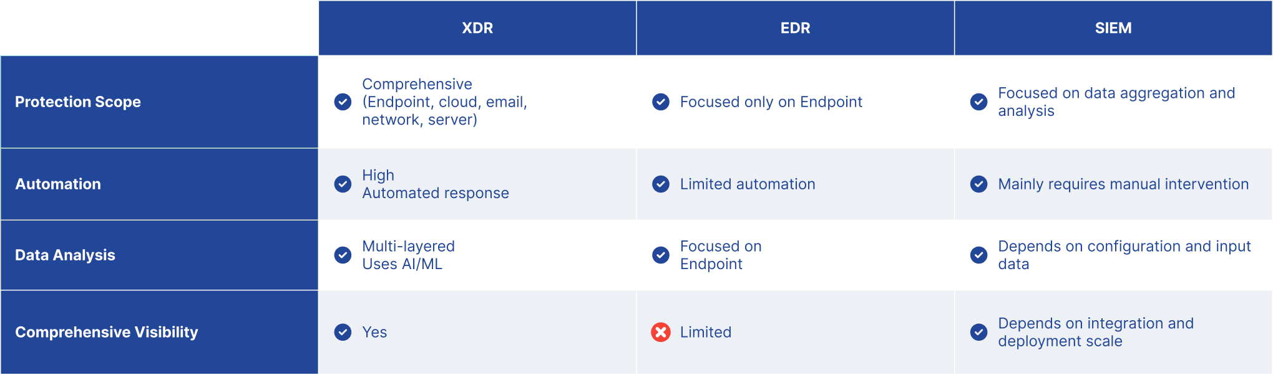The image size is (1273, 375).
Task: Click the check icon beside Limited automation
Action: [x=661, y=184]
